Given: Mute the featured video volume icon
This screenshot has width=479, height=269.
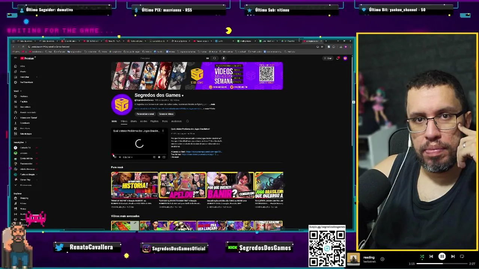Looking at the screenshot, I should [120, 157].
